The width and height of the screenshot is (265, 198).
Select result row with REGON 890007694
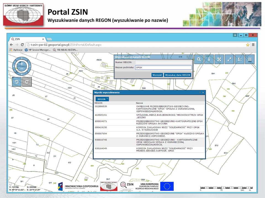click(149, 135)
